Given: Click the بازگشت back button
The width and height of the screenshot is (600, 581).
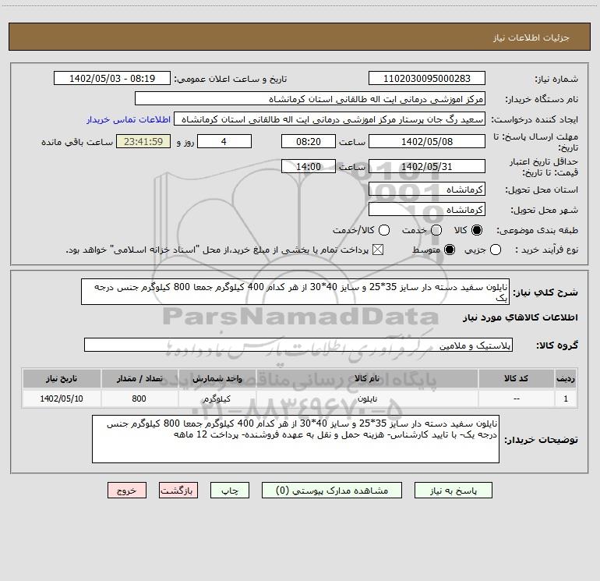Looking at the screenshot, I should click(178, 491).
